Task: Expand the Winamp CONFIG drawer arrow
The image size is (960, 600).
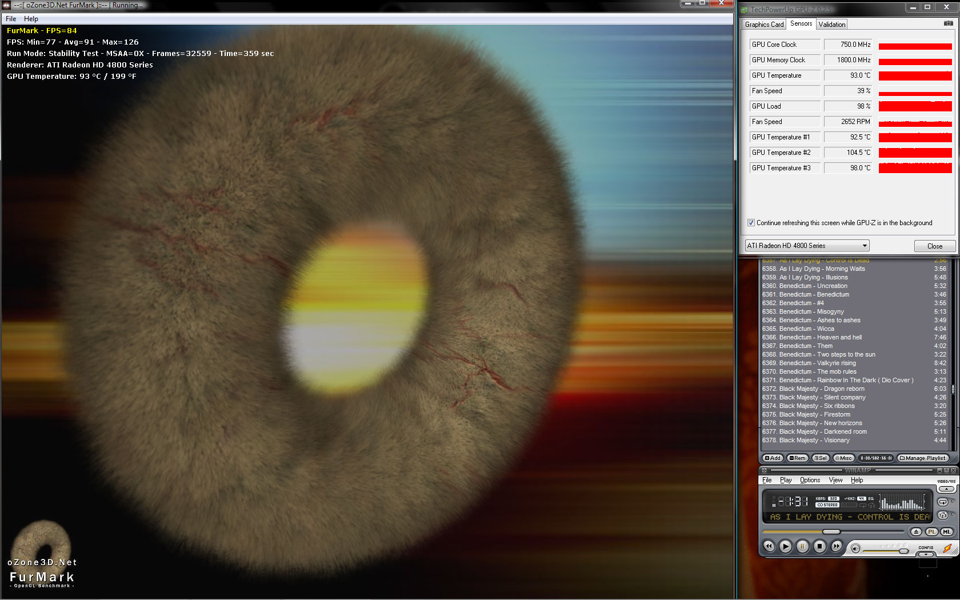Action: [926, 553]
